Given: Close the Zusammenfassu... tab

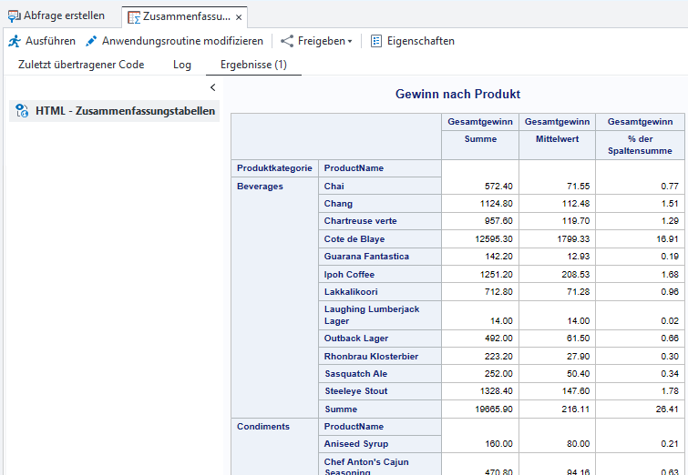Looking at the screenshot, I should 239,17.
